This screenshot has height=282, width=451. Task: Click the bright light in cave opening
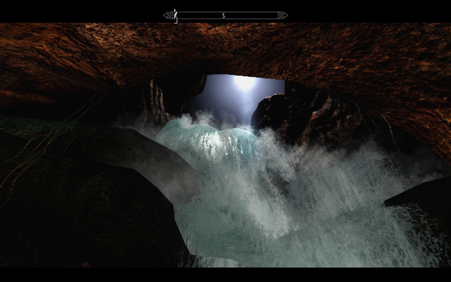click(x=244, y=83)
